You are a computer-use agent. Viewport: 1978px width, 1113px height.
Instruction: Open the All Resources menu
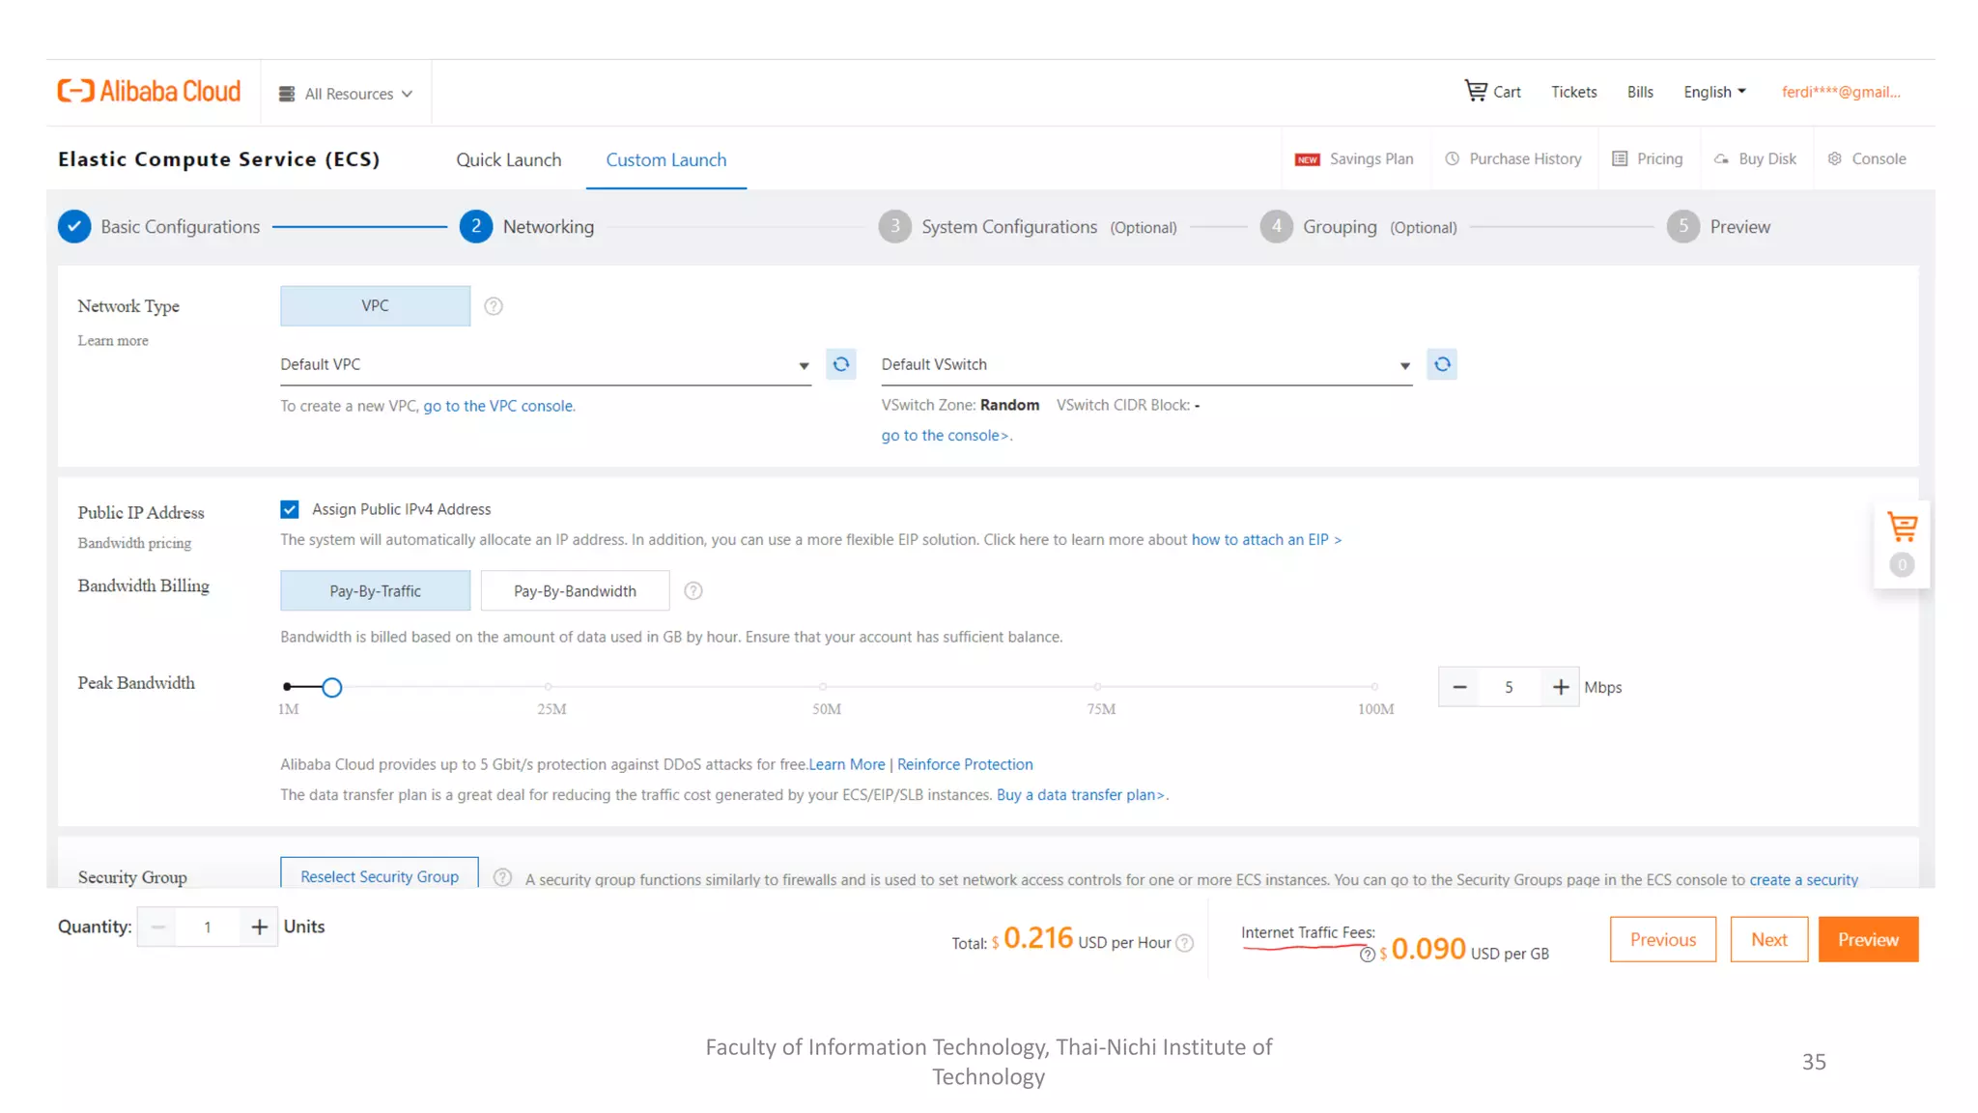coord(347,94)
